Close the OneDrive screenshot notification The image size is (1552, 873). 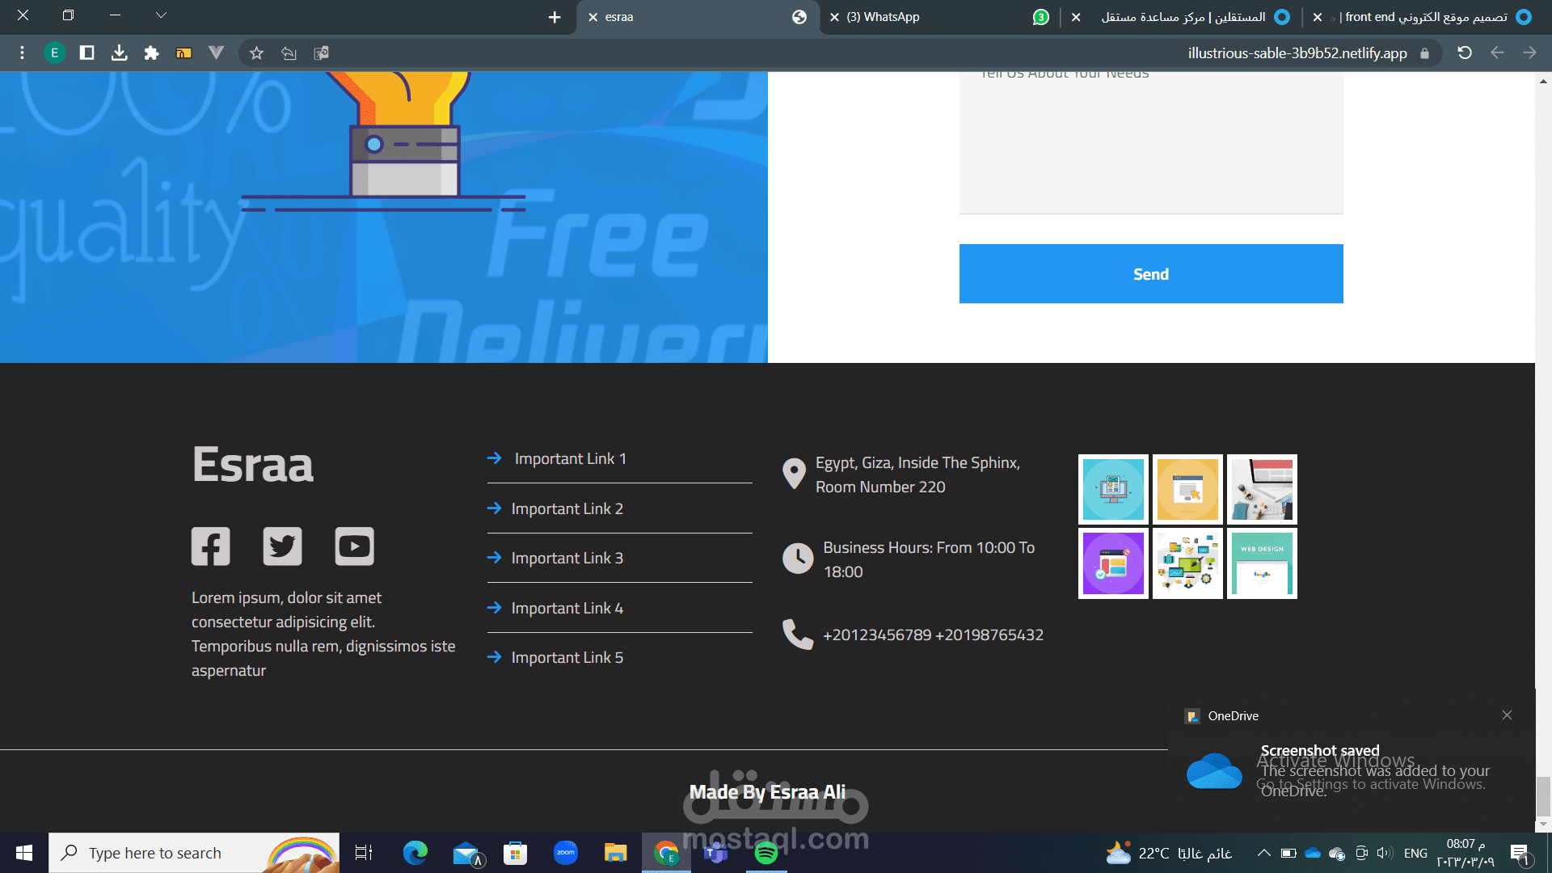pyautogui.click(x=1507, y=715)
